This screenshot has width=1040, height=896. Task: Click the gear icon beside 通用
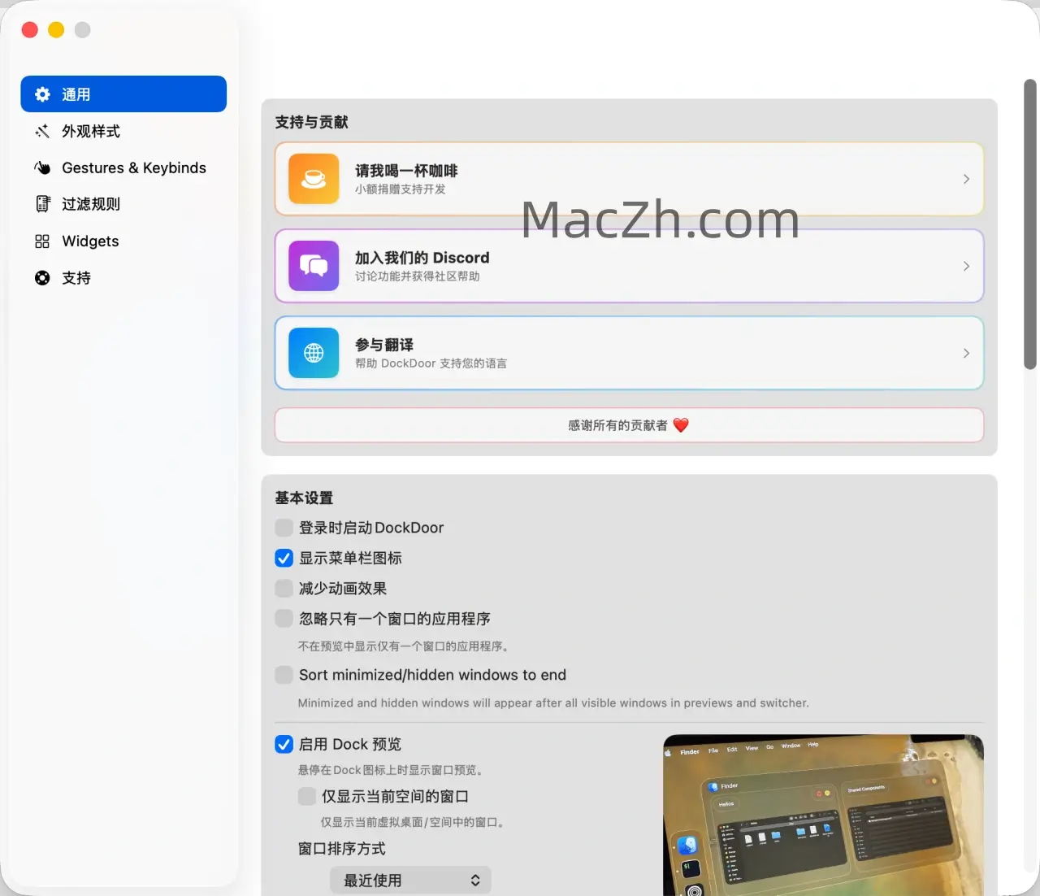coord(42,94)
